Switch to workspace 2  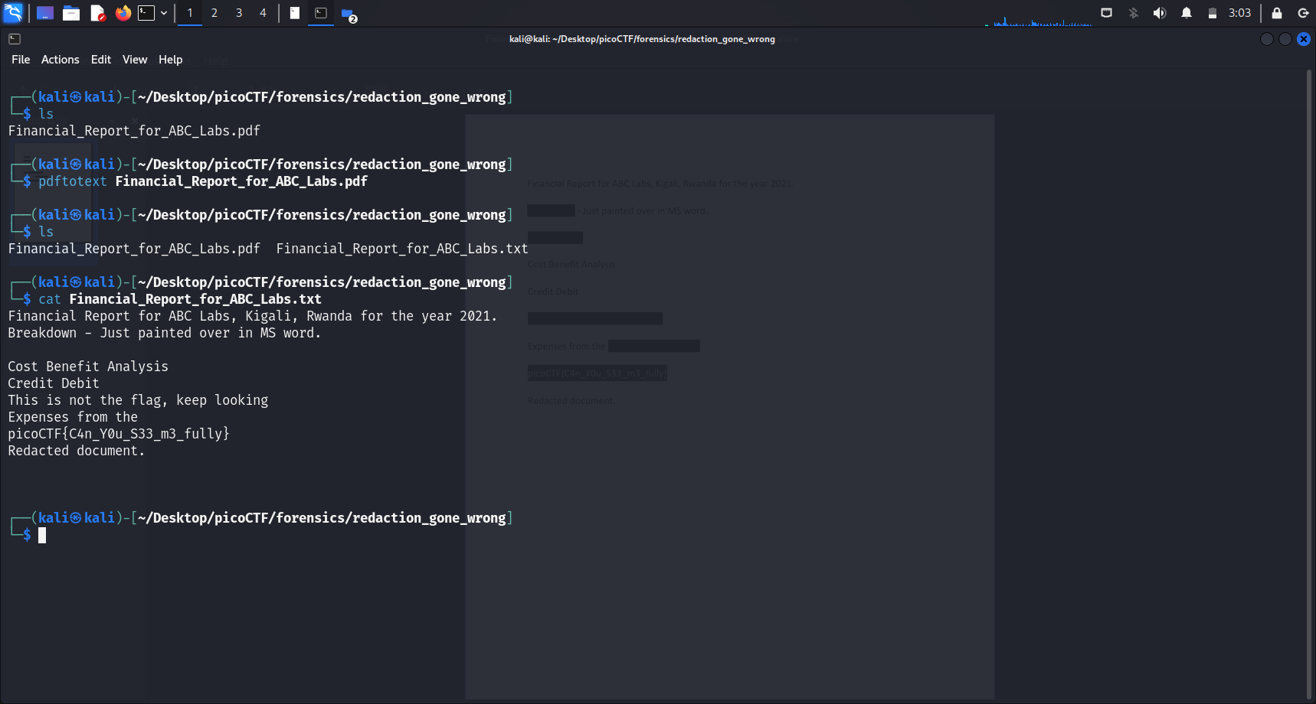coord(214,13)
